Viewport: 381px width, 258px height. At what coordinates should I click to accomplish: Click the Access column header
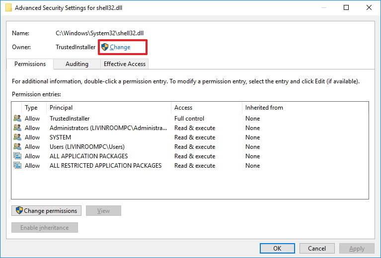click(x=207, y=108)
